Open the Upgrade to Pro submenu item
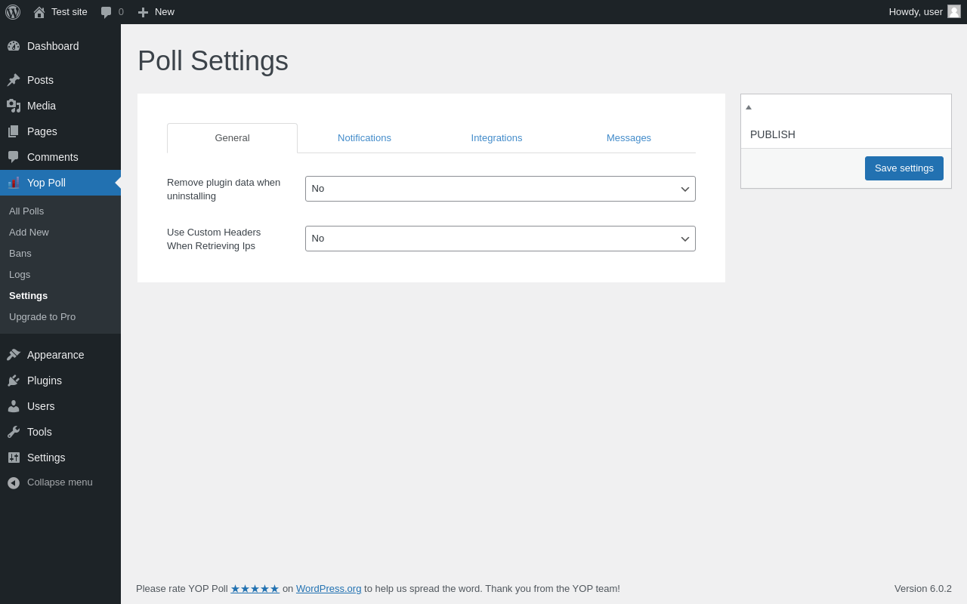This screenshot has width=967, height=604. [x=42, y=317]
